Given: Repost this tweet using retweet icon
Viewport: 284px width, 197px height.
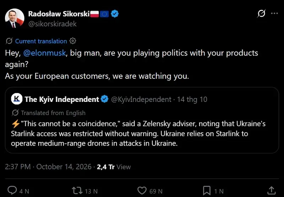Looking at the screenshot, I should pyautogui.click(x=77, y=191).
